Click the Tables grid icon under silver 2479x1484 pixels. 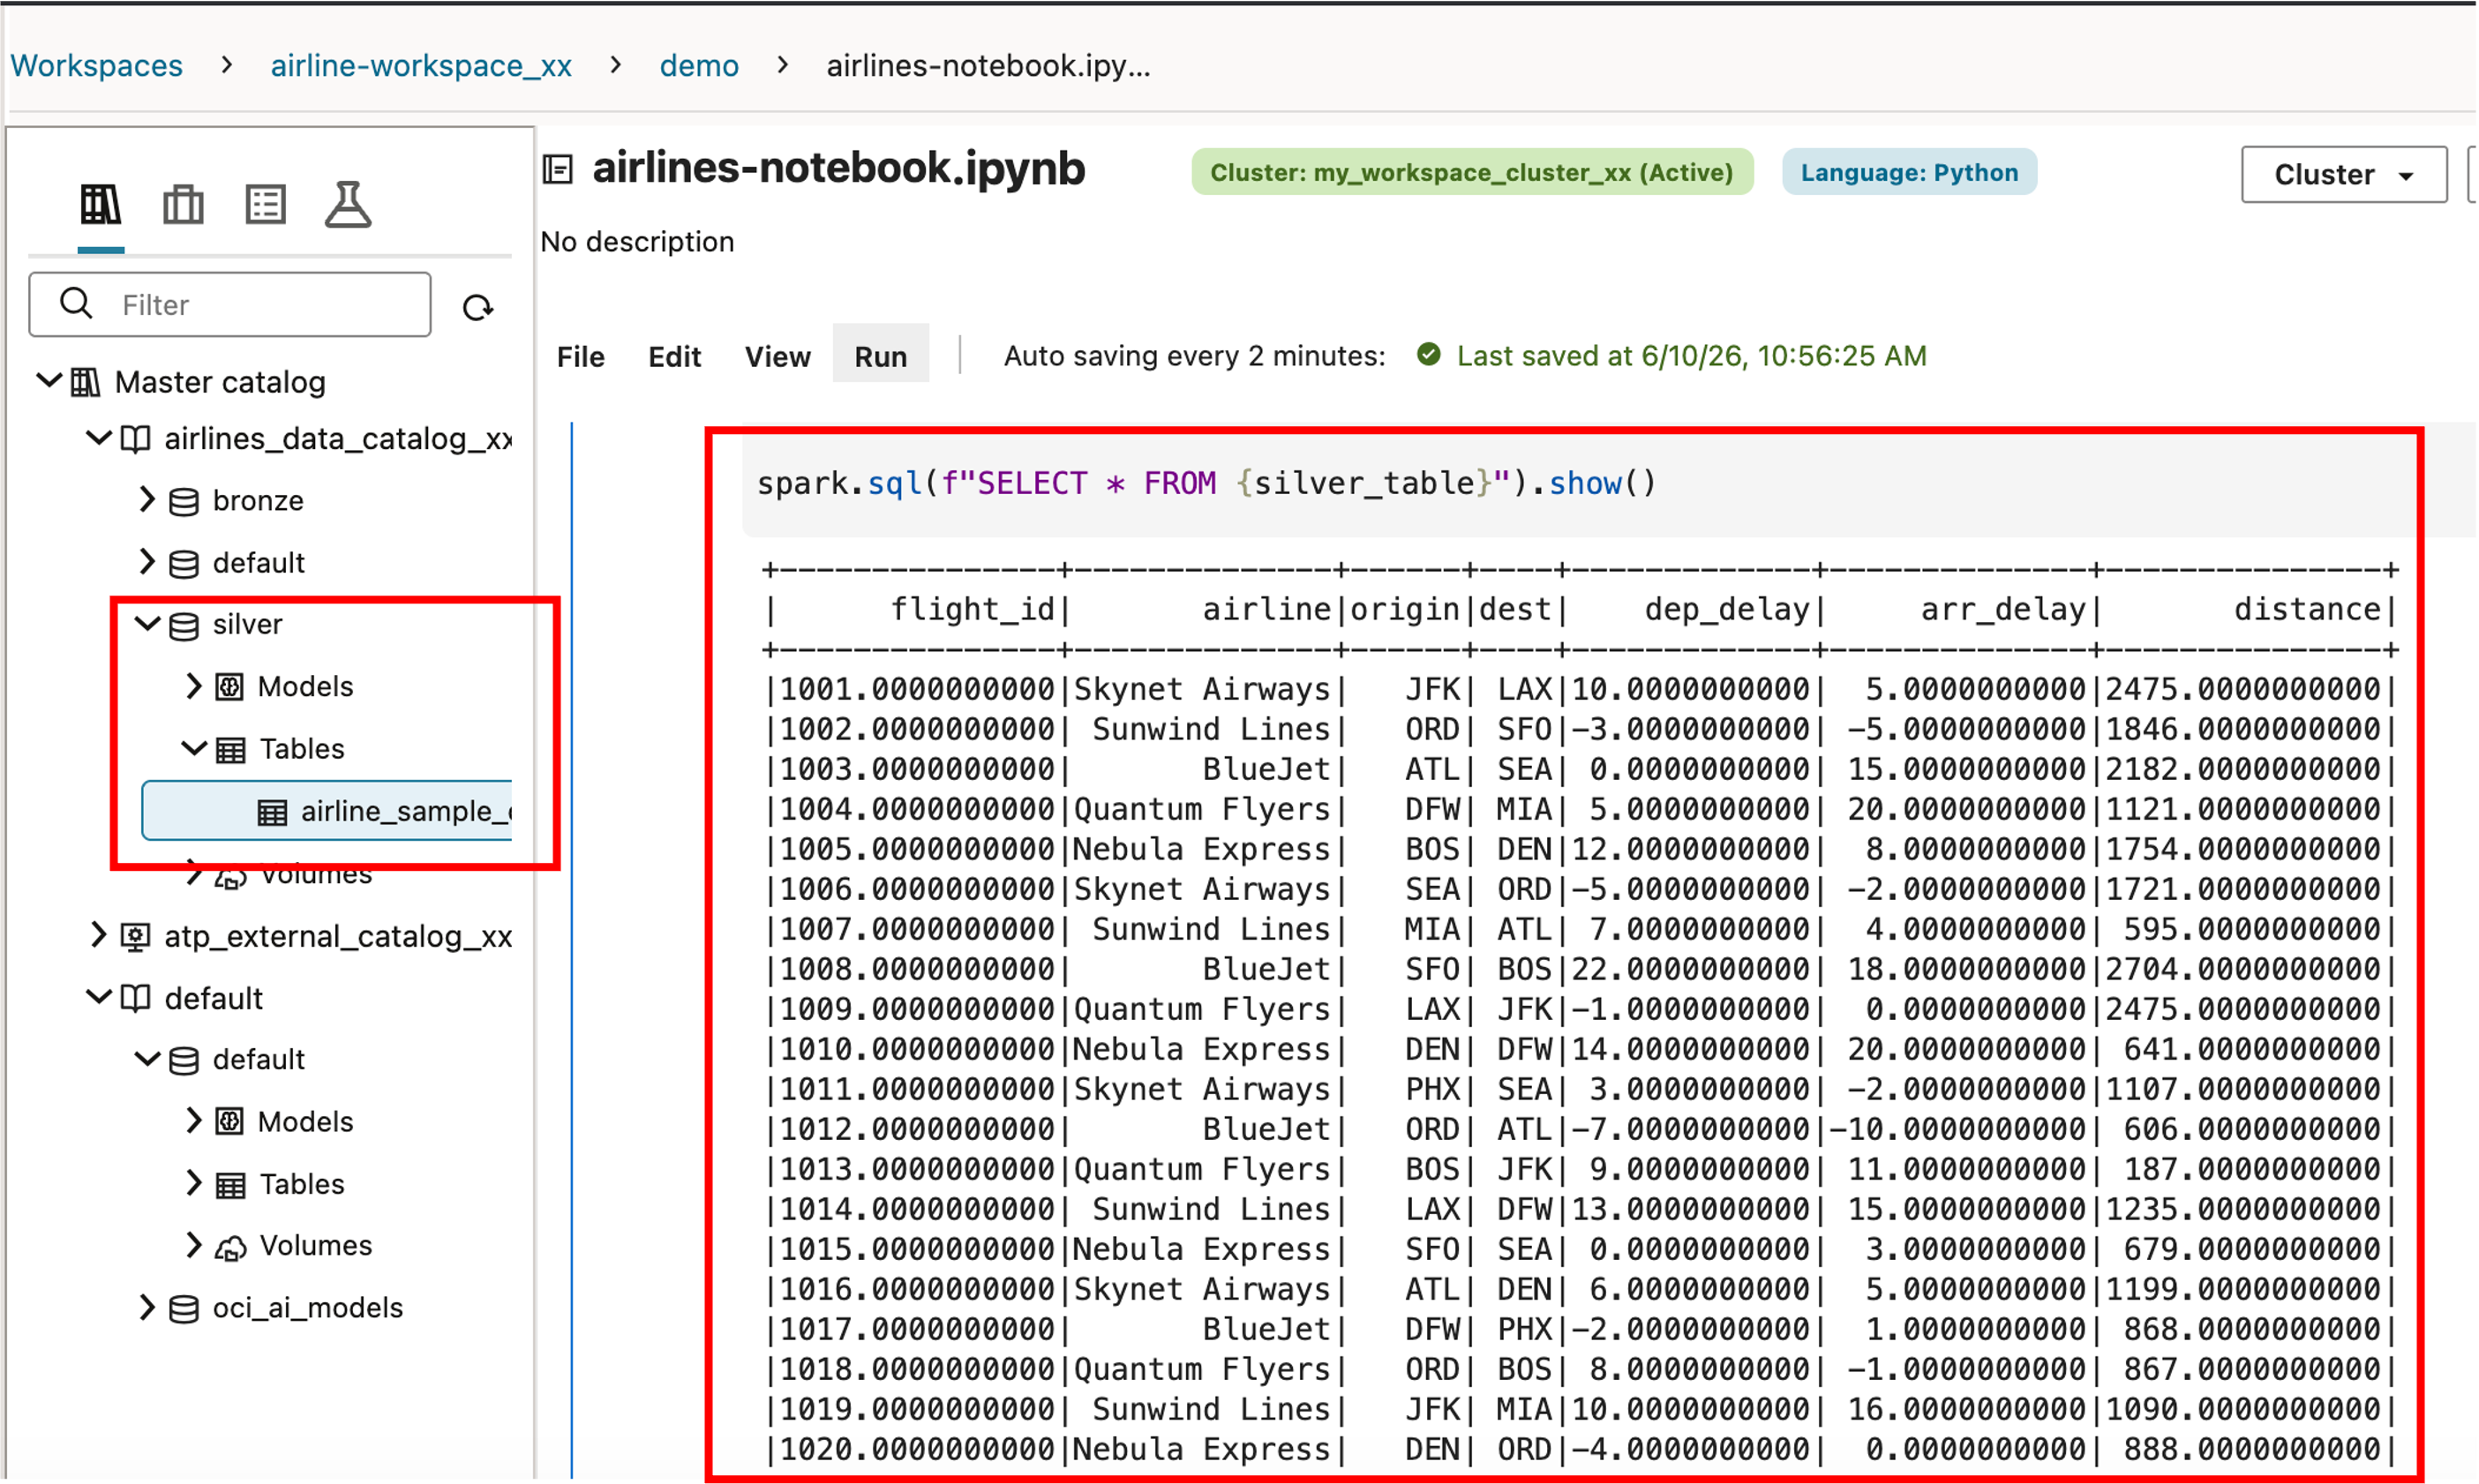tap(231, 750)
